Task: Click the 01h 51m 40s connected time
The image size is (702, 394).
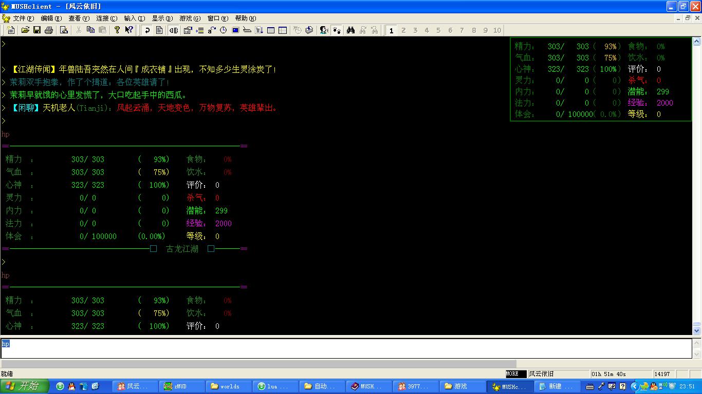Action: click(x=609, y=373)
